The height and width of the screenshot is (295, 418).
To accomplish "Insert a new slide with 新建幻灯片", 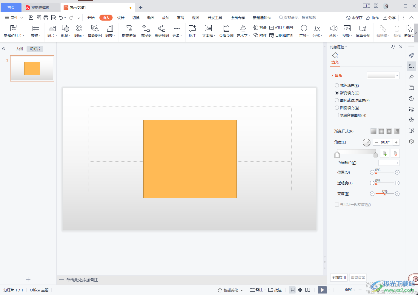I will [x=14, y=31].
